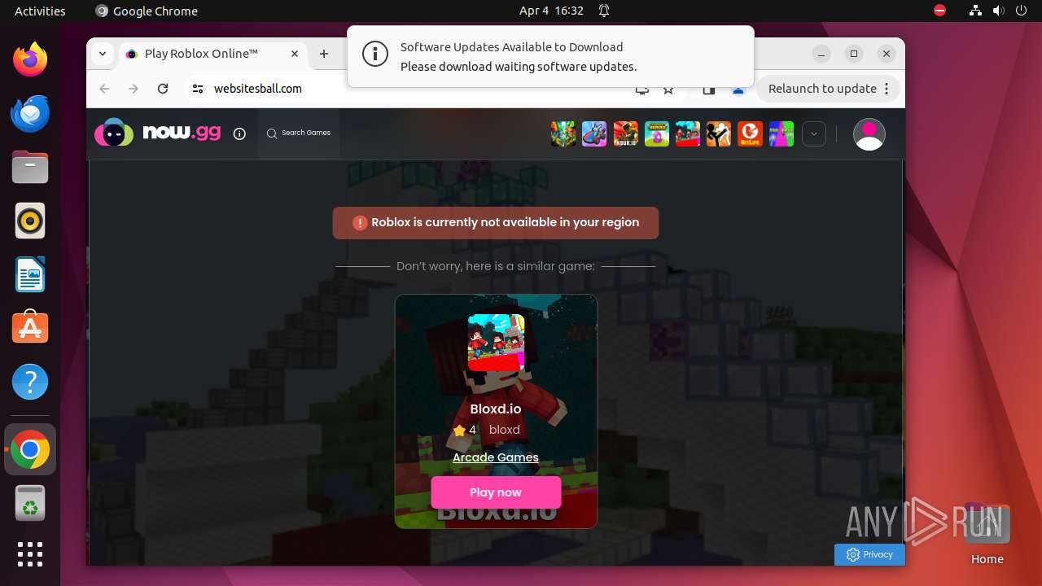This screenshot has width=1042, height=586.
Task: Open the user profile avatar
Action: click(x=869, y=134)
